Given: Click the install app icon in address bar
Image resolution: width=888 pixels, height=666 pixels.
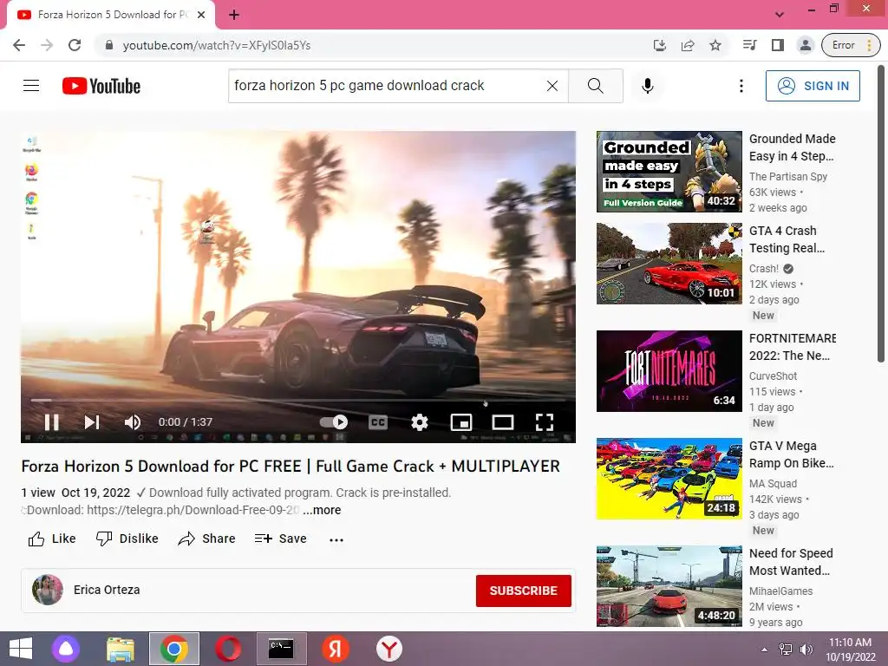Looking at the screenshot, I should click(x=660, y=45).
